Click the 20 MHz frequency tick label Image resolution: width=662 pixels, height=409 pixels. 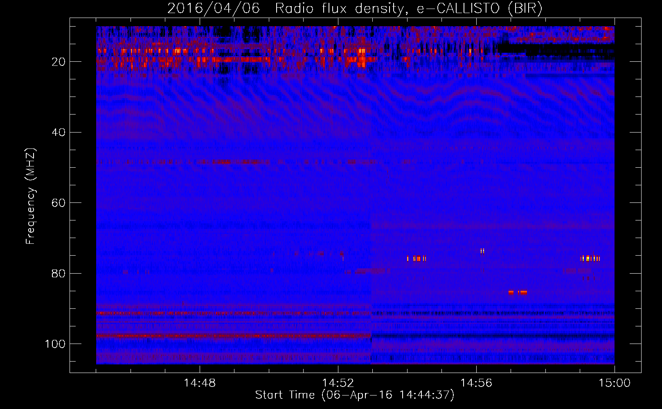pos(59,62)
